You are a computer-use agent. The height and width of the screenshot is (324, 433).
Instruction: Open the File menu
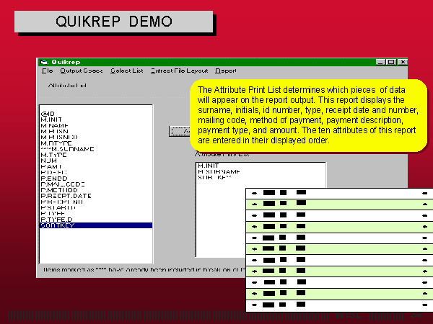pos(47,71)
